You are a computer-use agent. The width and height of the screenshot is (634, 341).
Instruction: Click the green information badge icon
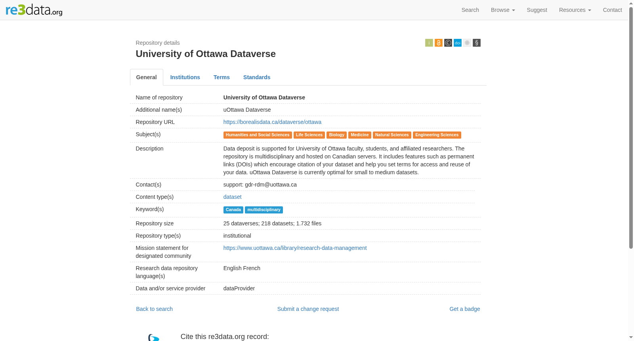click(x=429, y=43)
